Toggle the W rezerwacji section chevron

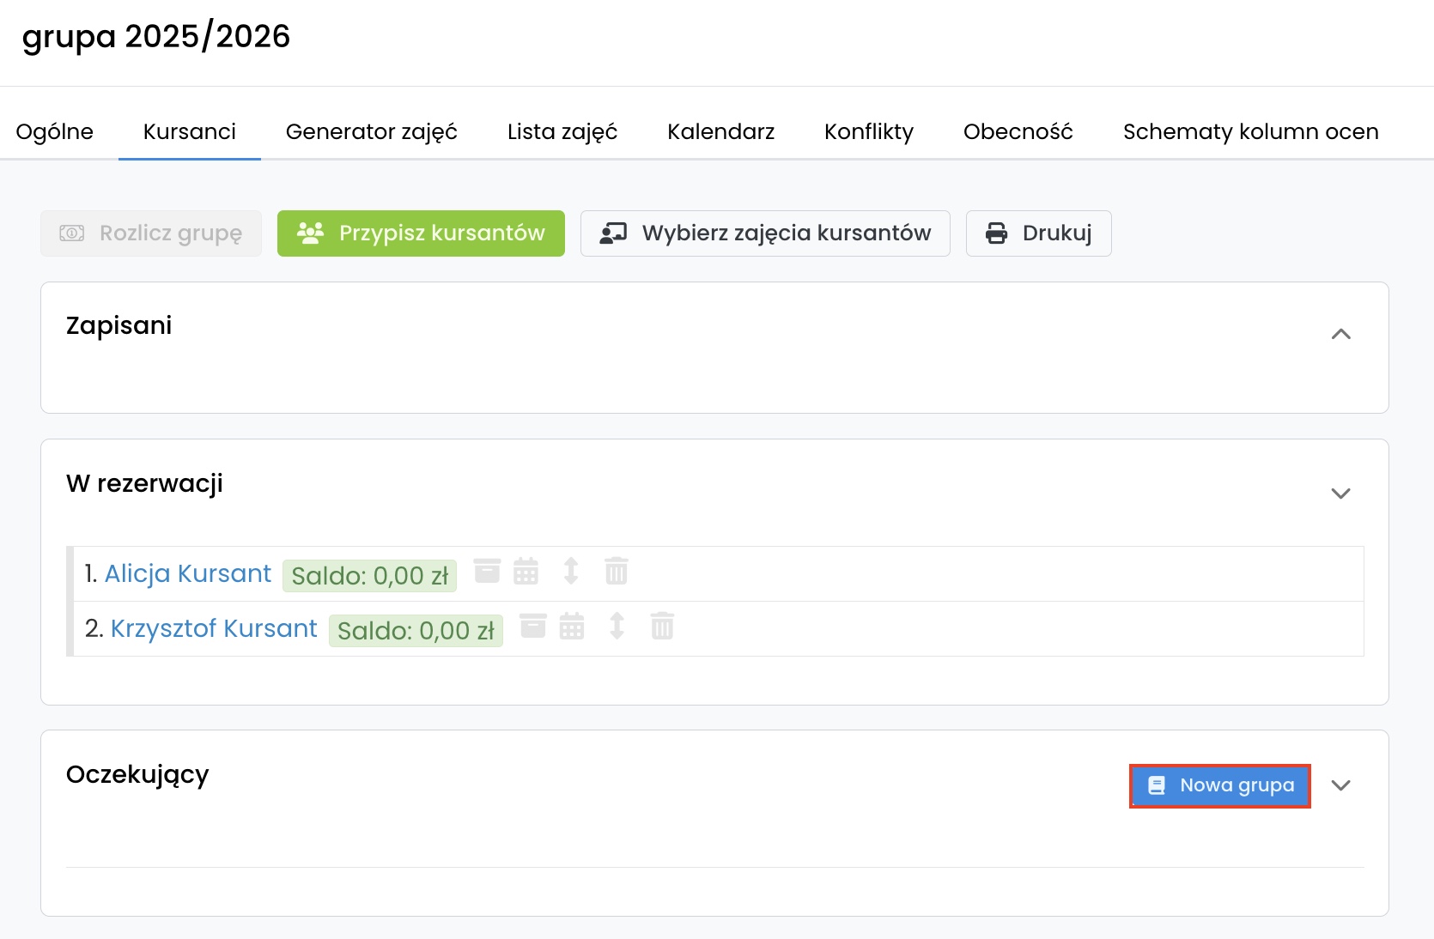coord(1340,494)
